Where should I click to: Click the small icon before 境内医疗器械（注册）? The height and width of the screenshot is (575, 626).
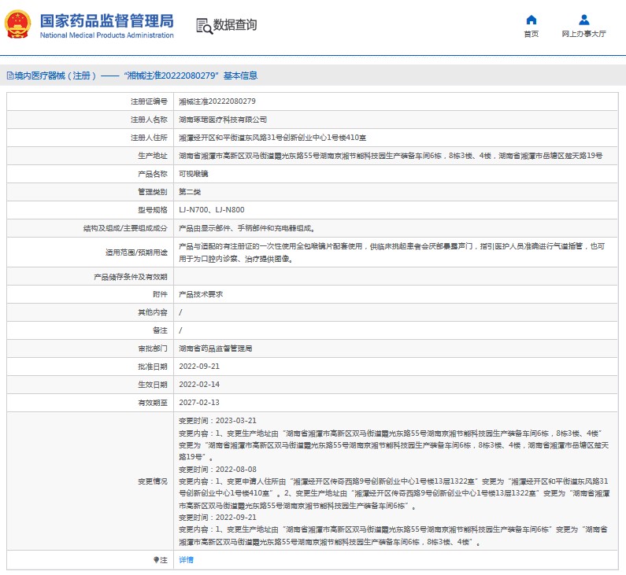pyautogui.click(x=9, y=76)
